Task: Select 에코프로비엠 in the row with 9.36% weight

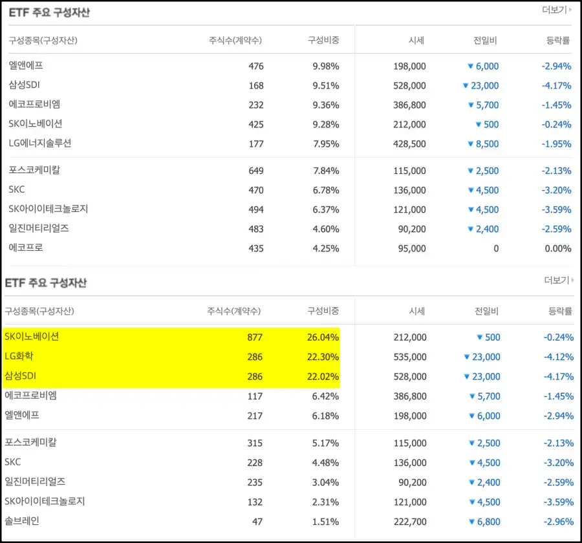Action: tap(34, 104)
